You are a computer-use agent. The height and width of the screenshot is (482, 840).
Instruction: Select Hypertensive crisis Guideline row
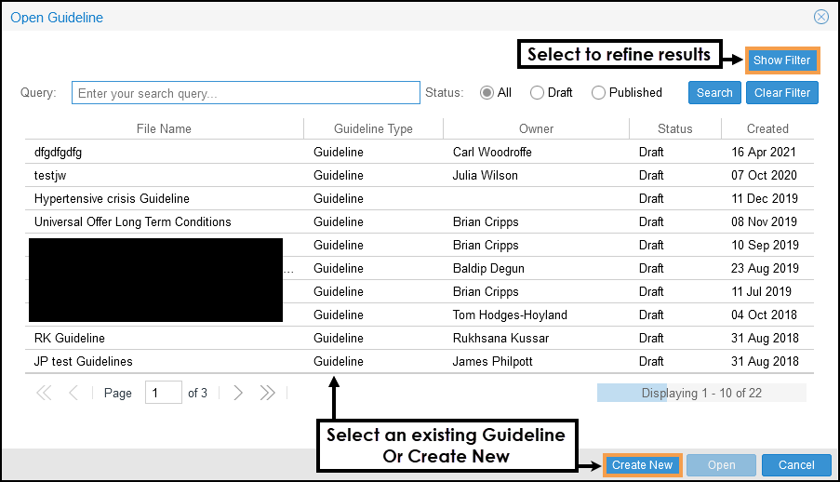coord(112,199)
